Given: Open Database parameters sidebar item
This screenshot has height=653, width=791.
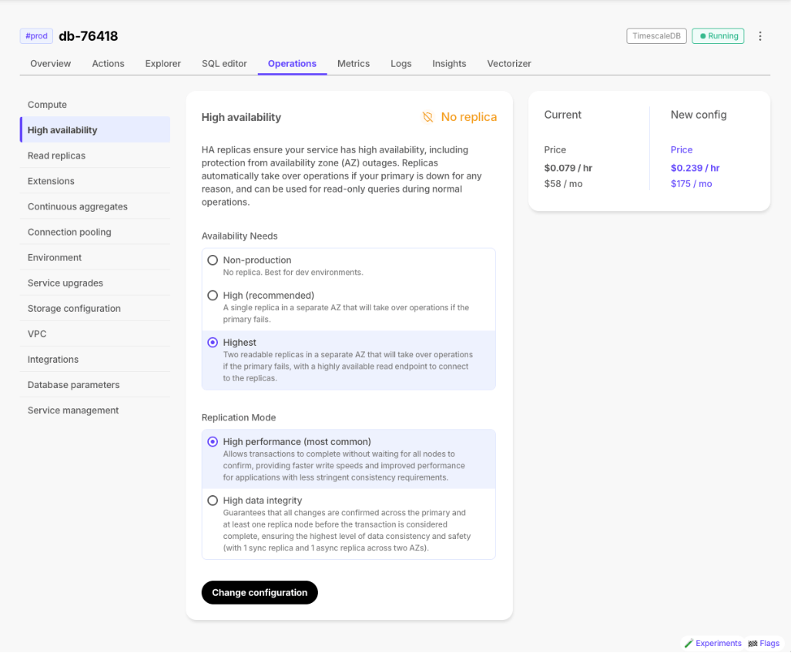Looking at the screenshot, I should [x=74, y=385].
